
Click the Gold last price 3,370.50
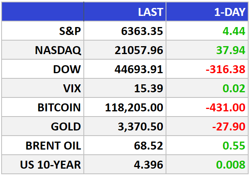click(140, 127)
